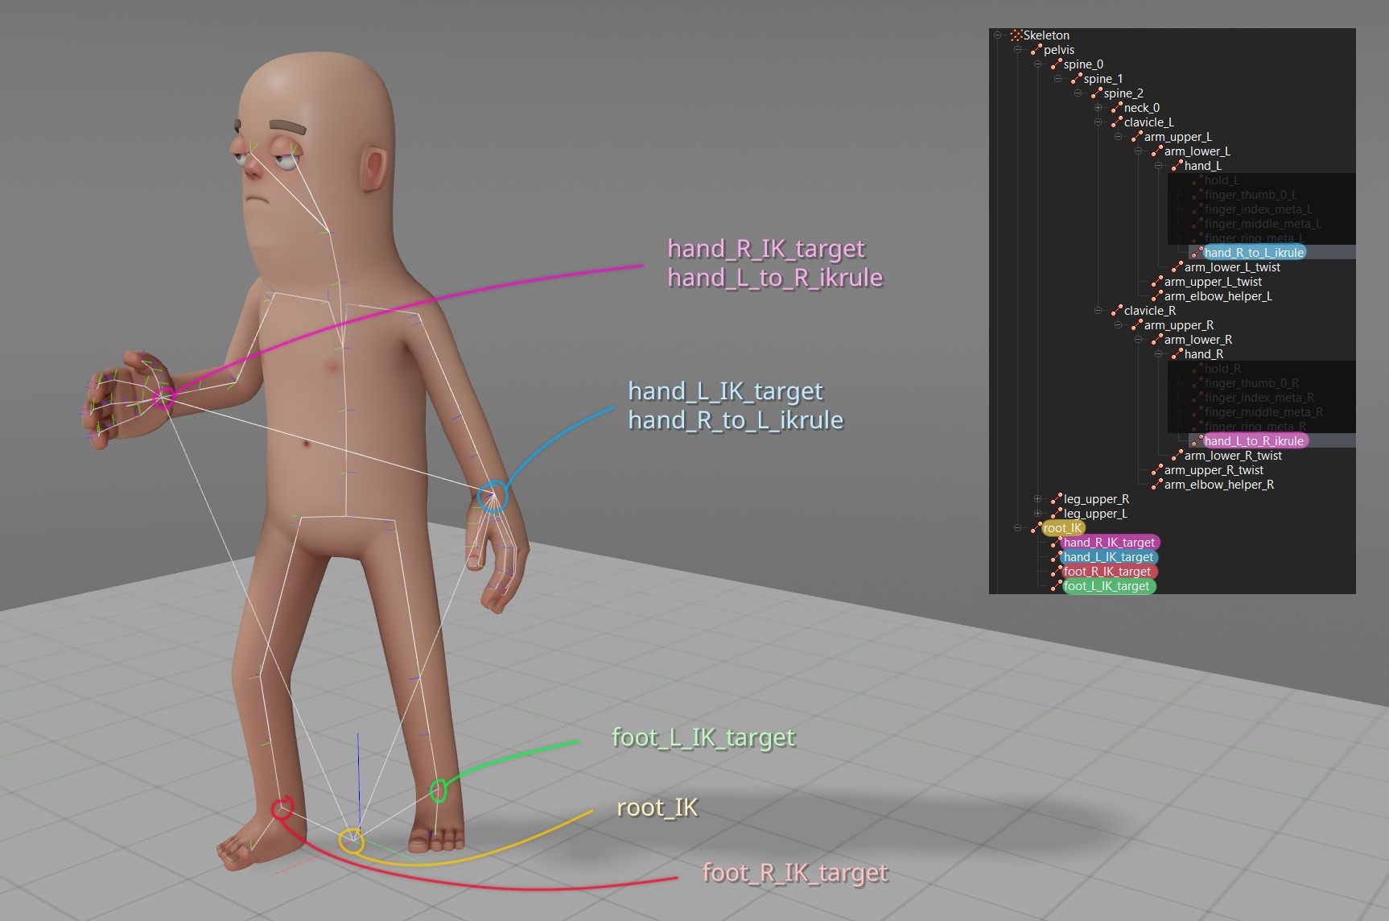Click the root_IK bone icon

[x=1037, y=528]
